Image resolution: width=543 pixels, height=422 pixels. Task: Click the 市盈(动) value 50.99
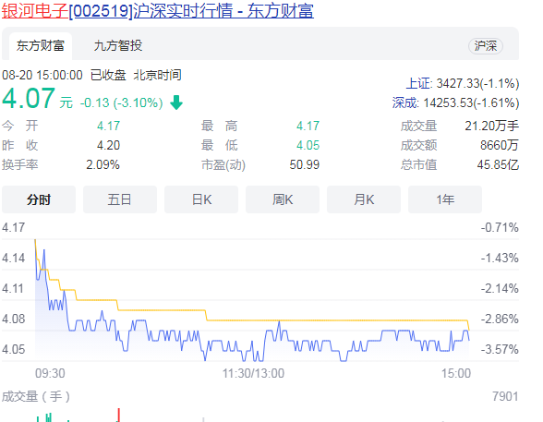(x=305, y=164)
